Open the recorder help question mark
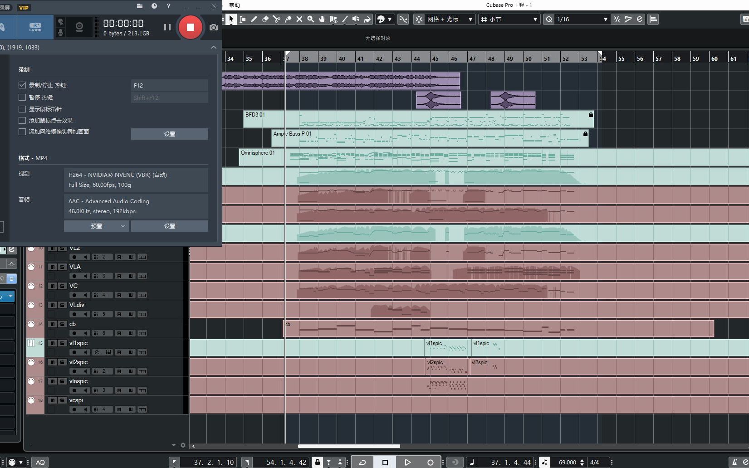Viewport: 749px width, 468px height. (169, 6)
